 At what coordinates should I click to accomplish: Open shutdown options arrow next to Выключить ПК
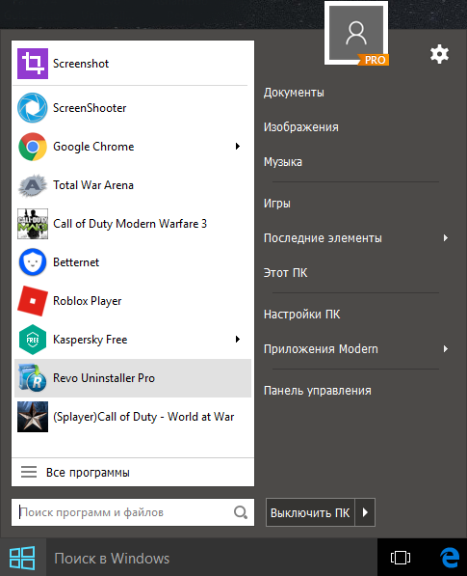coord(365,512)
